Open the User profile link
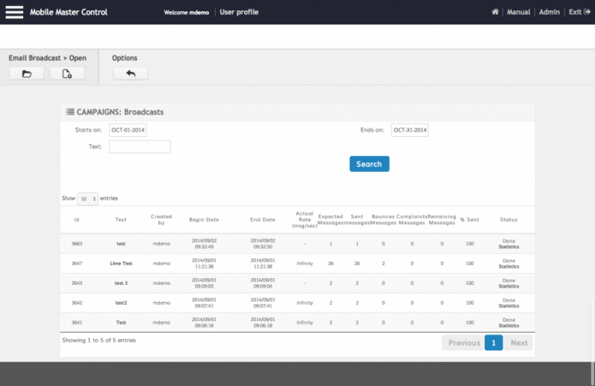The image size is (595, 386). coord(239,12)
